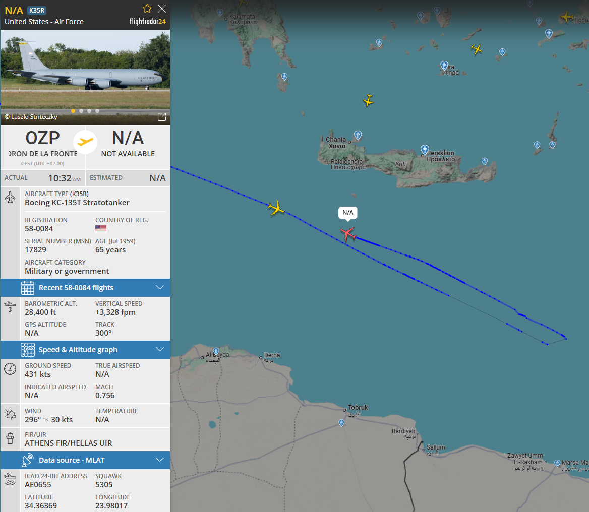
Task: Expand Recent 58-0084 flights section
Action: (x=85, y=288)
